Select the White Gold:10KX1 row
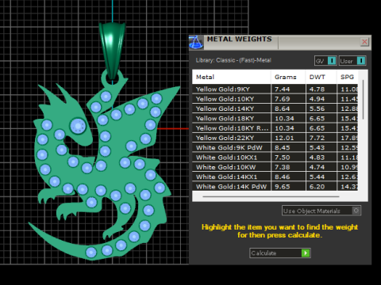Image resolution: width=381 pixels, height=285 pixels. (x=275, y=158)
